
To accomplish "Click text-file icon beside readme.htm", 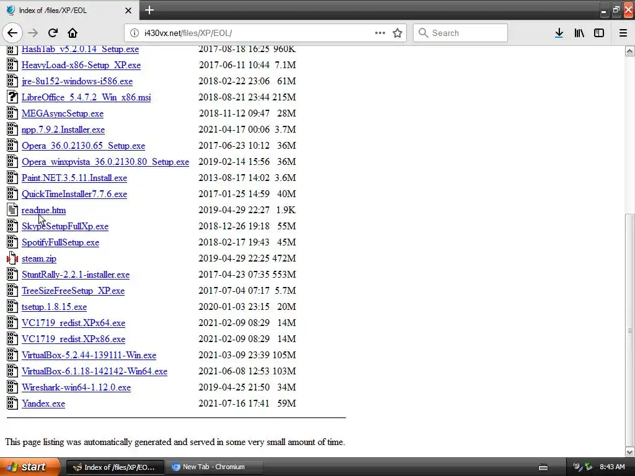I will [12, 210].
